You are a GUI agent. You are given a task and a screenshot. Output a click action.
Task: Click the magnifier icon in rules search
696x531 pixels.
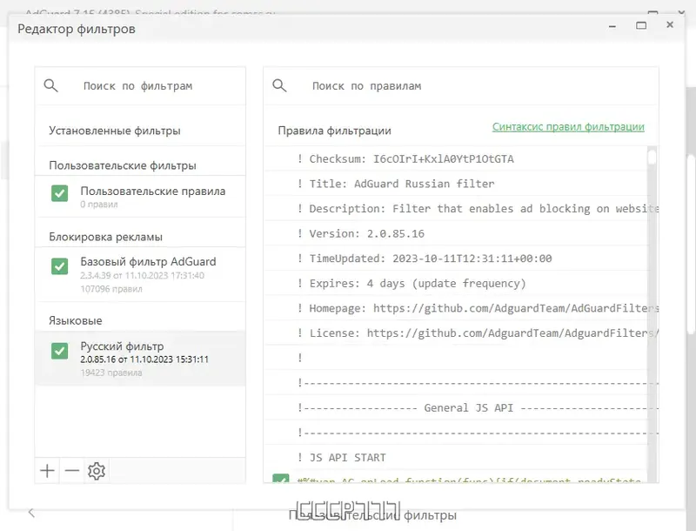tap(279, 85)
